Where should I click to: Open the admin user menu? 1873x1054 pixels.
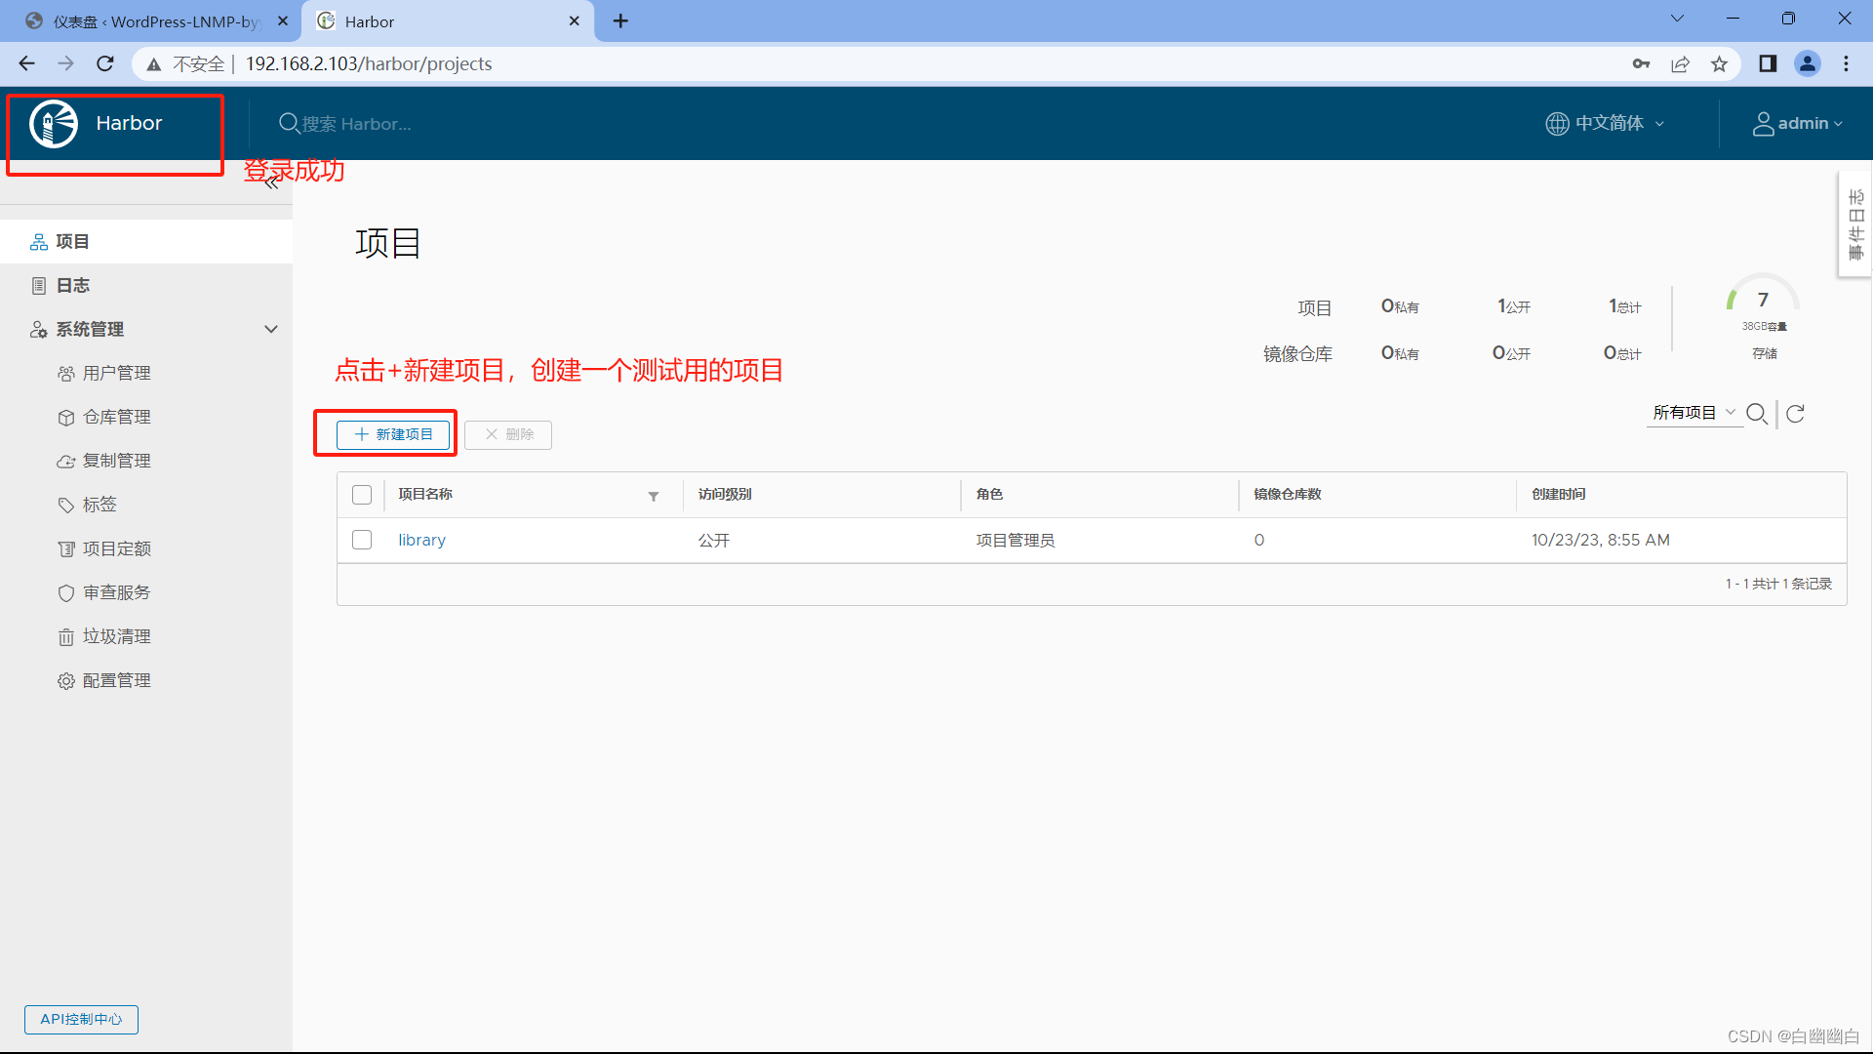point(1798,124)
